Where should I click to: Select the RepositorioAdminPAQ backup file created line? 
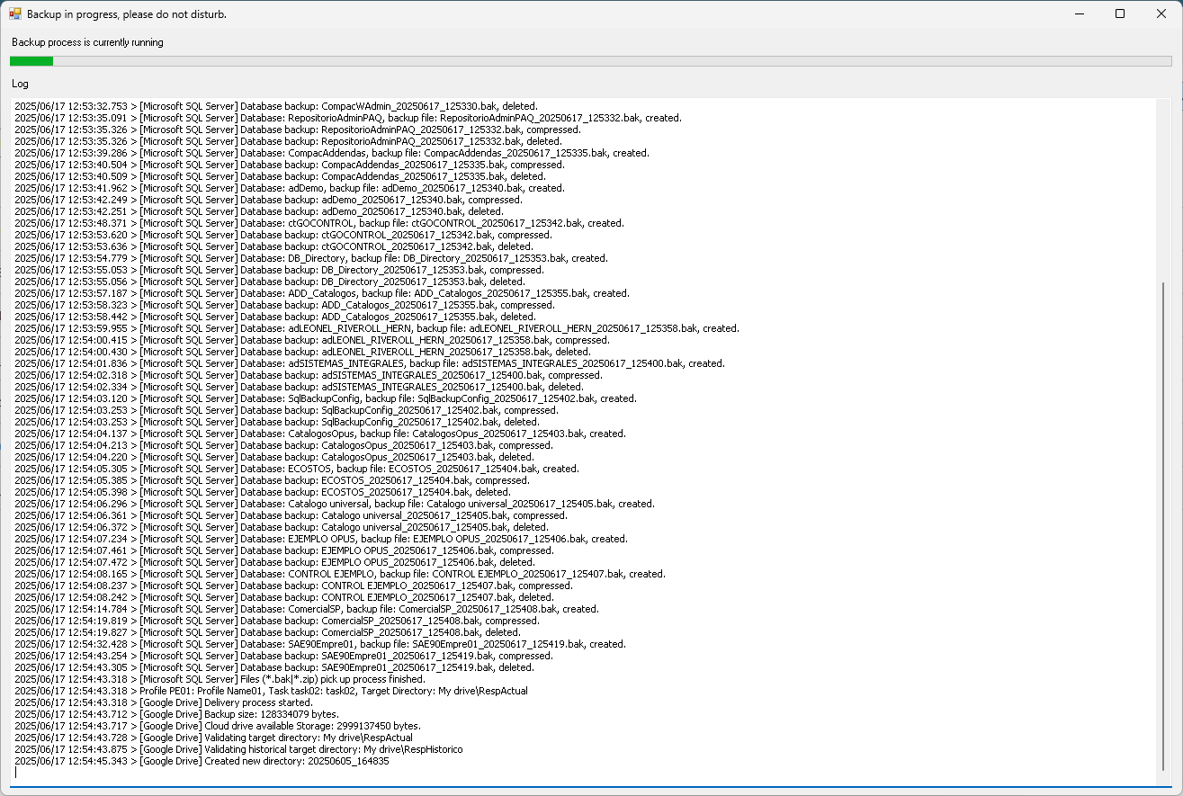click(348, 118)
